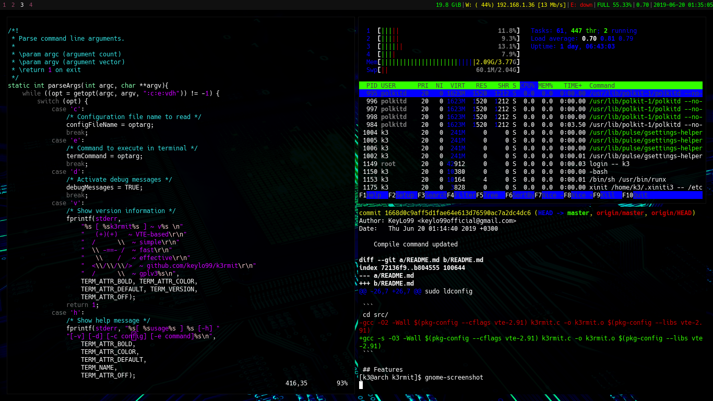The image size is (713, 401).
Task: Sort htop by highlighted CPU% column header
Action: tap(527, 86)
